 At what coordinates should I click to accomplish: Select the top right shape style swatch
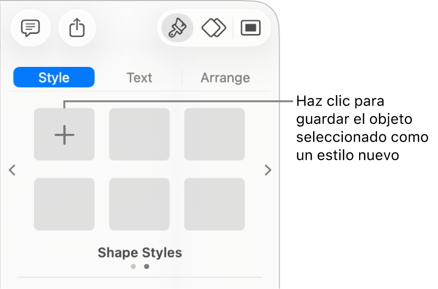coord(214,134)
